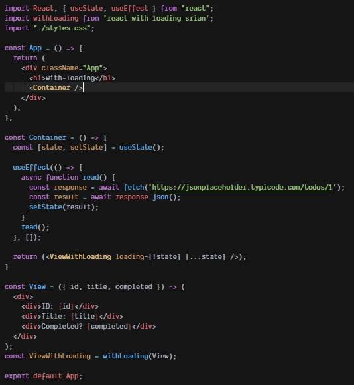
Task: Click 'const Container' declaration name
Action: 48,138
